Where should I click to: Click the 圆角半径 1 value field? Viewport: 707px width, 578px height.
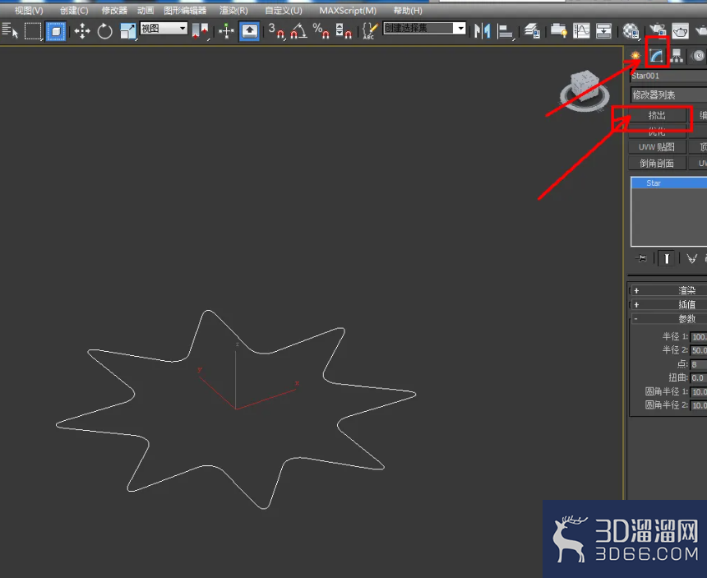point(699,392)
